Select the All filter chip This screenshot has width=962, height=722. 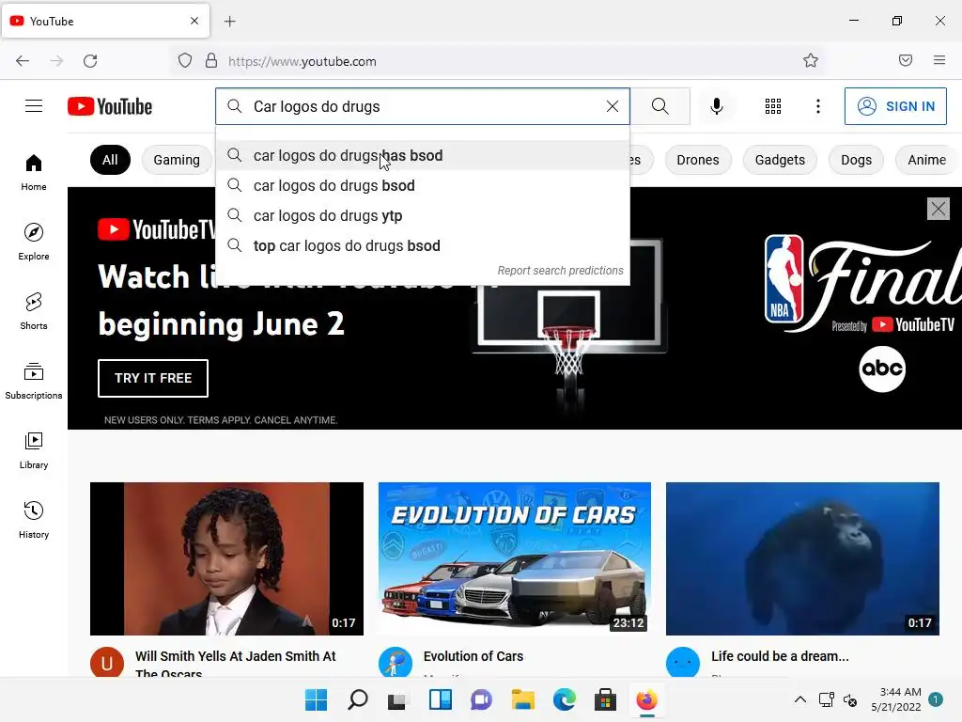(110, 160)
